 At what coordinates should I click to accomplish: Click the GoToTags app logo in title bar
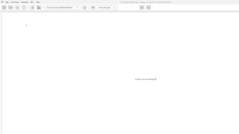(2, 2)
